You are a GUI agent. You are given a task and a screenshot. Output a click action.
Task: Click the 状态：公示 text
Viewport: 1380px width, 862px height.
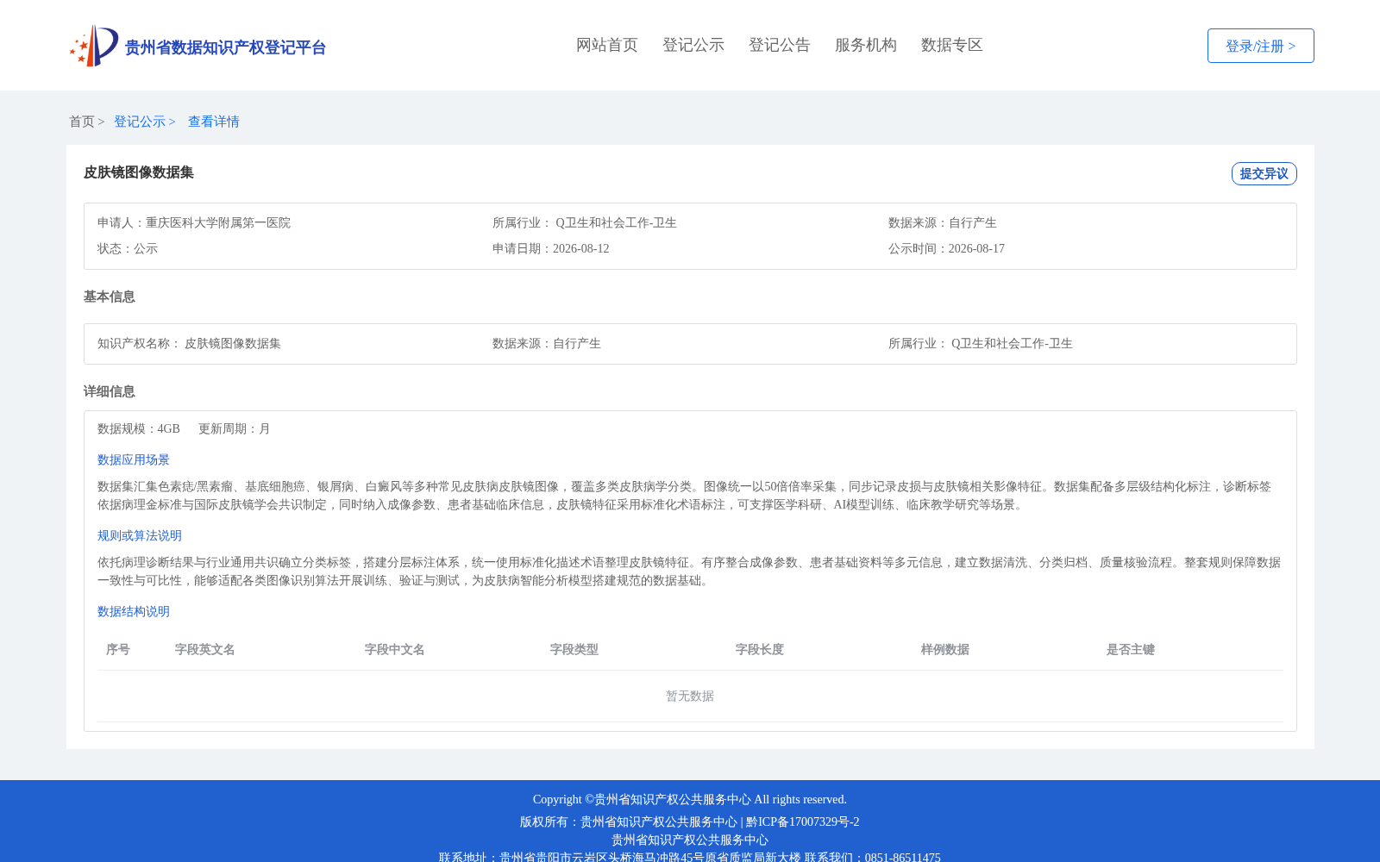(128, 248)
